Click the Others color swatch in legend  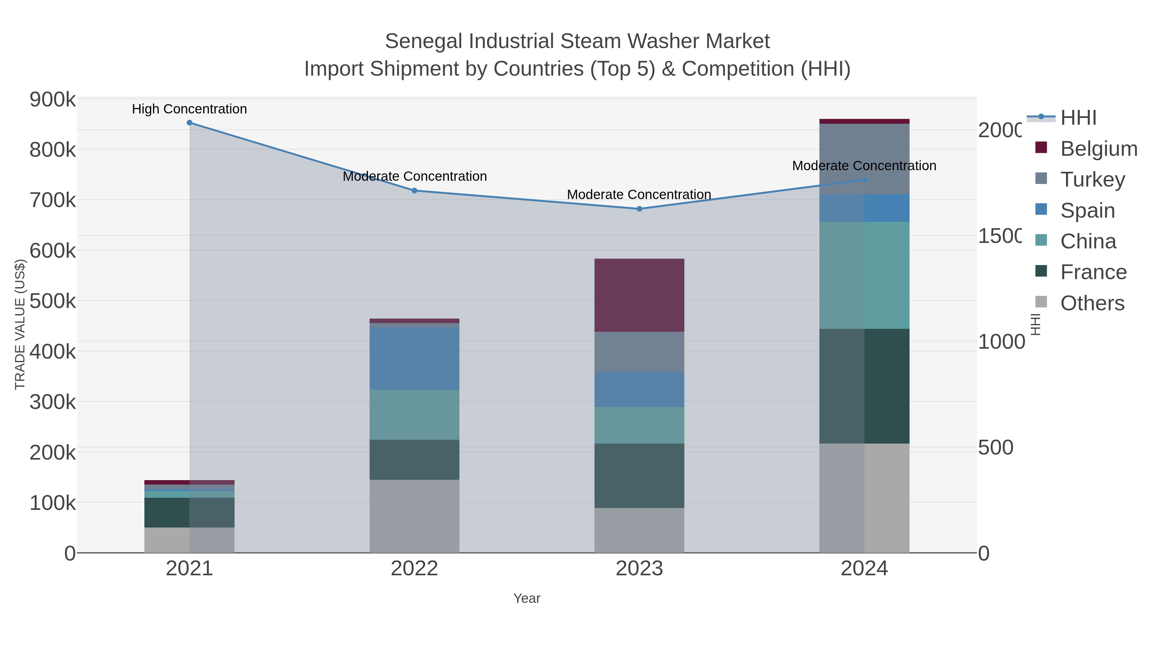click(1041, 302)
